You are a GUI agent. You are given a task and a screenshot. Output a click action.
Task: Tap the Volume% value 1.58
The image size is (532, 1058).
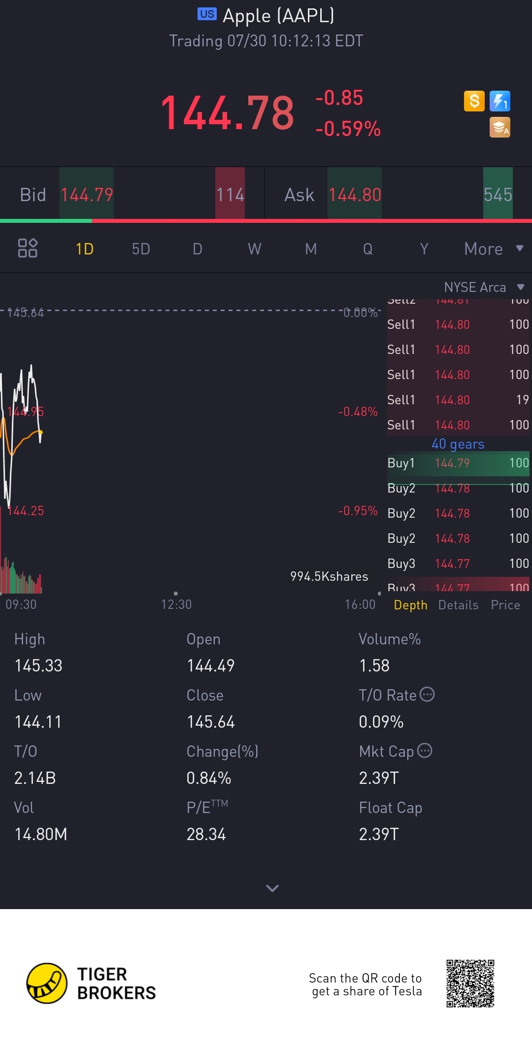pyautogui.click(x=374, y=666)
